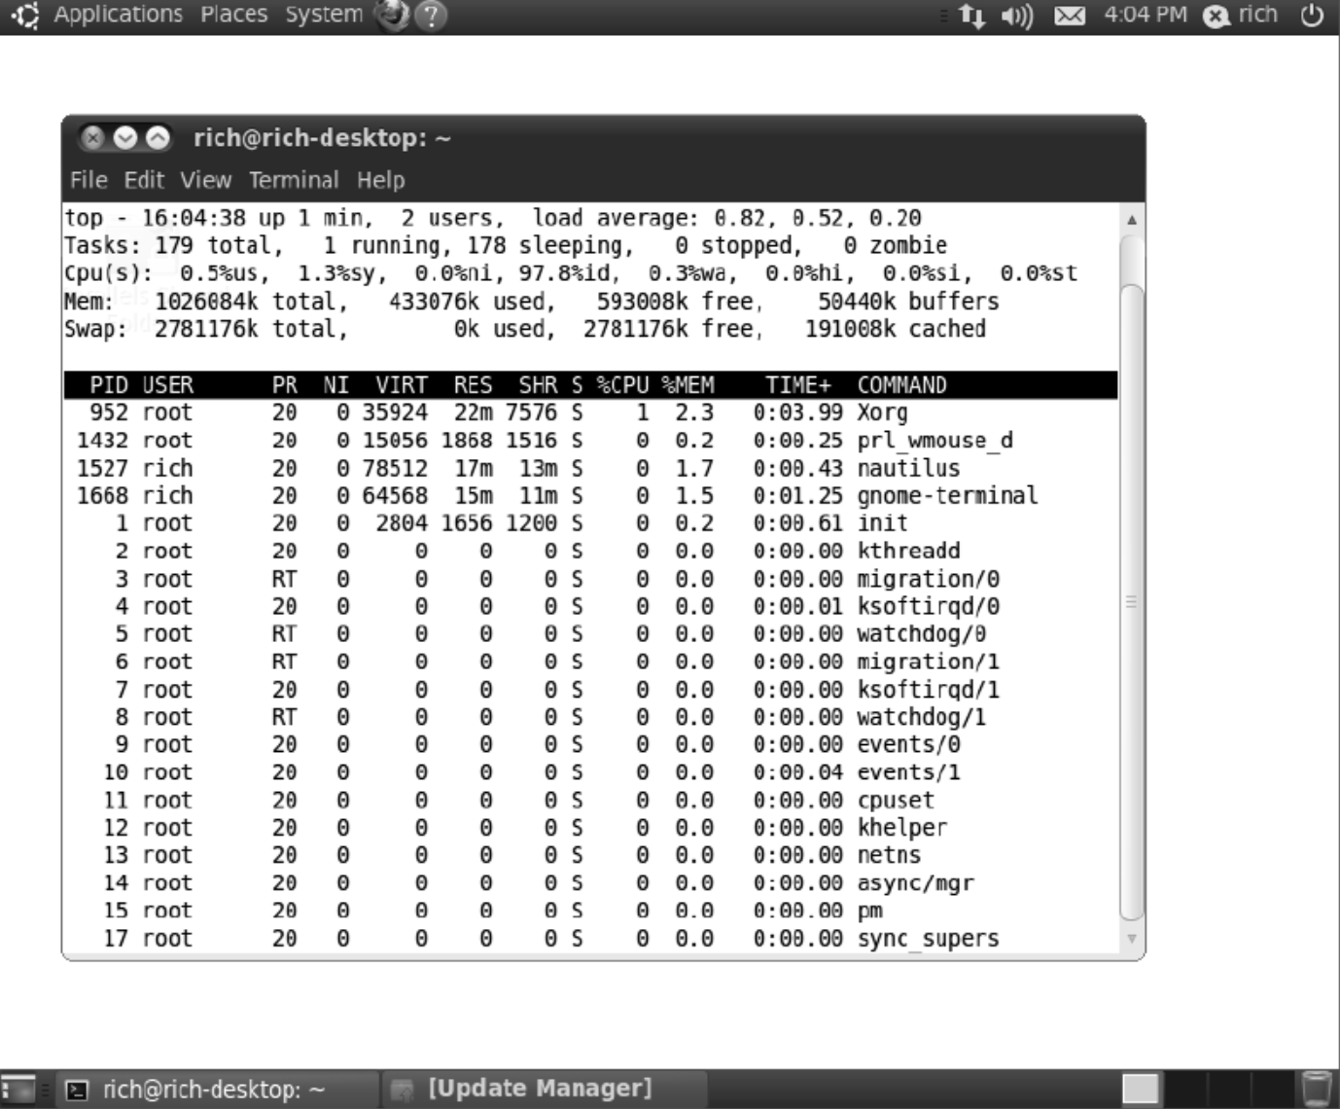The image size is (1340, 1109).
Task: Click the network connection arrows icon
Action: 971,16
